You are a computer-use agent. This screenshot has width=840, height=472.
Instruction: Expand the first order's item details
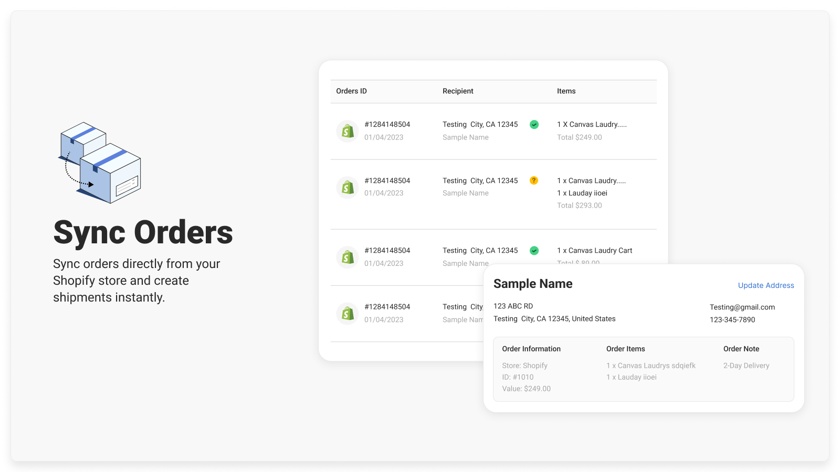pos(592,124)
